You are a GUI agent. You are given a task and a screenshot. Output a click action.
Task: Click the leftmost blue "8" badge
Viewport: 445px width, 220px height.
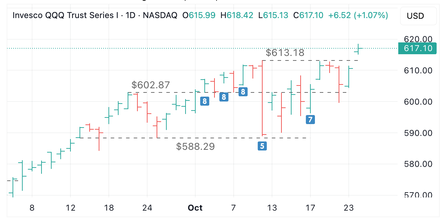click(205, 101)
